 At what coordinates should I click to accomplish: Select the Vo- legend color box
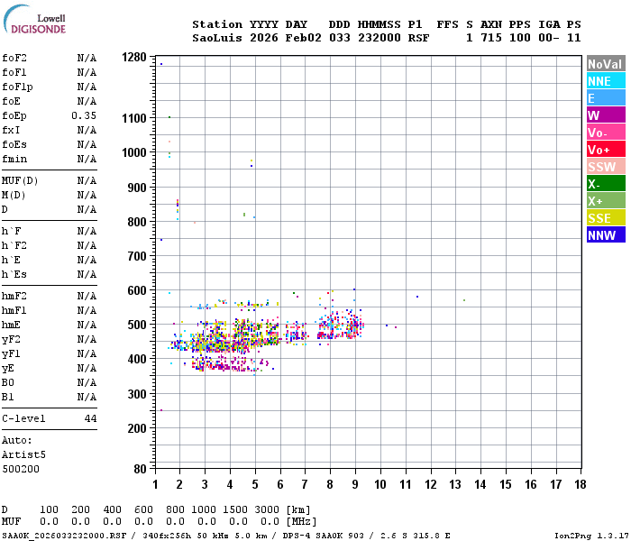click(606, 133)
